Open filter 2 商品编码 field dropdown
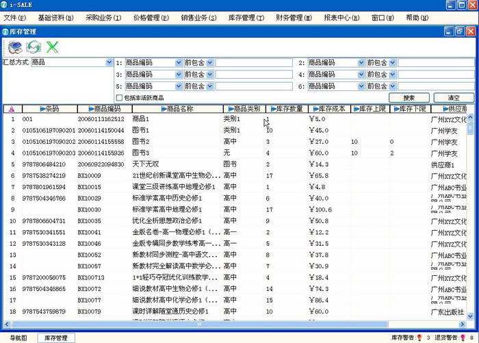 click(361, 63)
